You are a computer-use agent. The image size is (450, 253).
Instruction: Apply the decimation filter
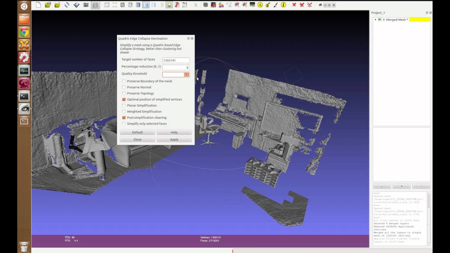tap(174, 140)
